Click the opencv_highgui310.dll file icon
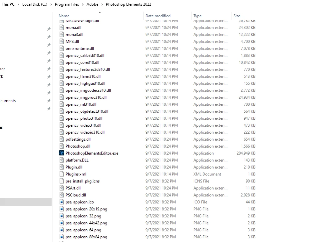 pyautogui.click(x=62, y=83)
